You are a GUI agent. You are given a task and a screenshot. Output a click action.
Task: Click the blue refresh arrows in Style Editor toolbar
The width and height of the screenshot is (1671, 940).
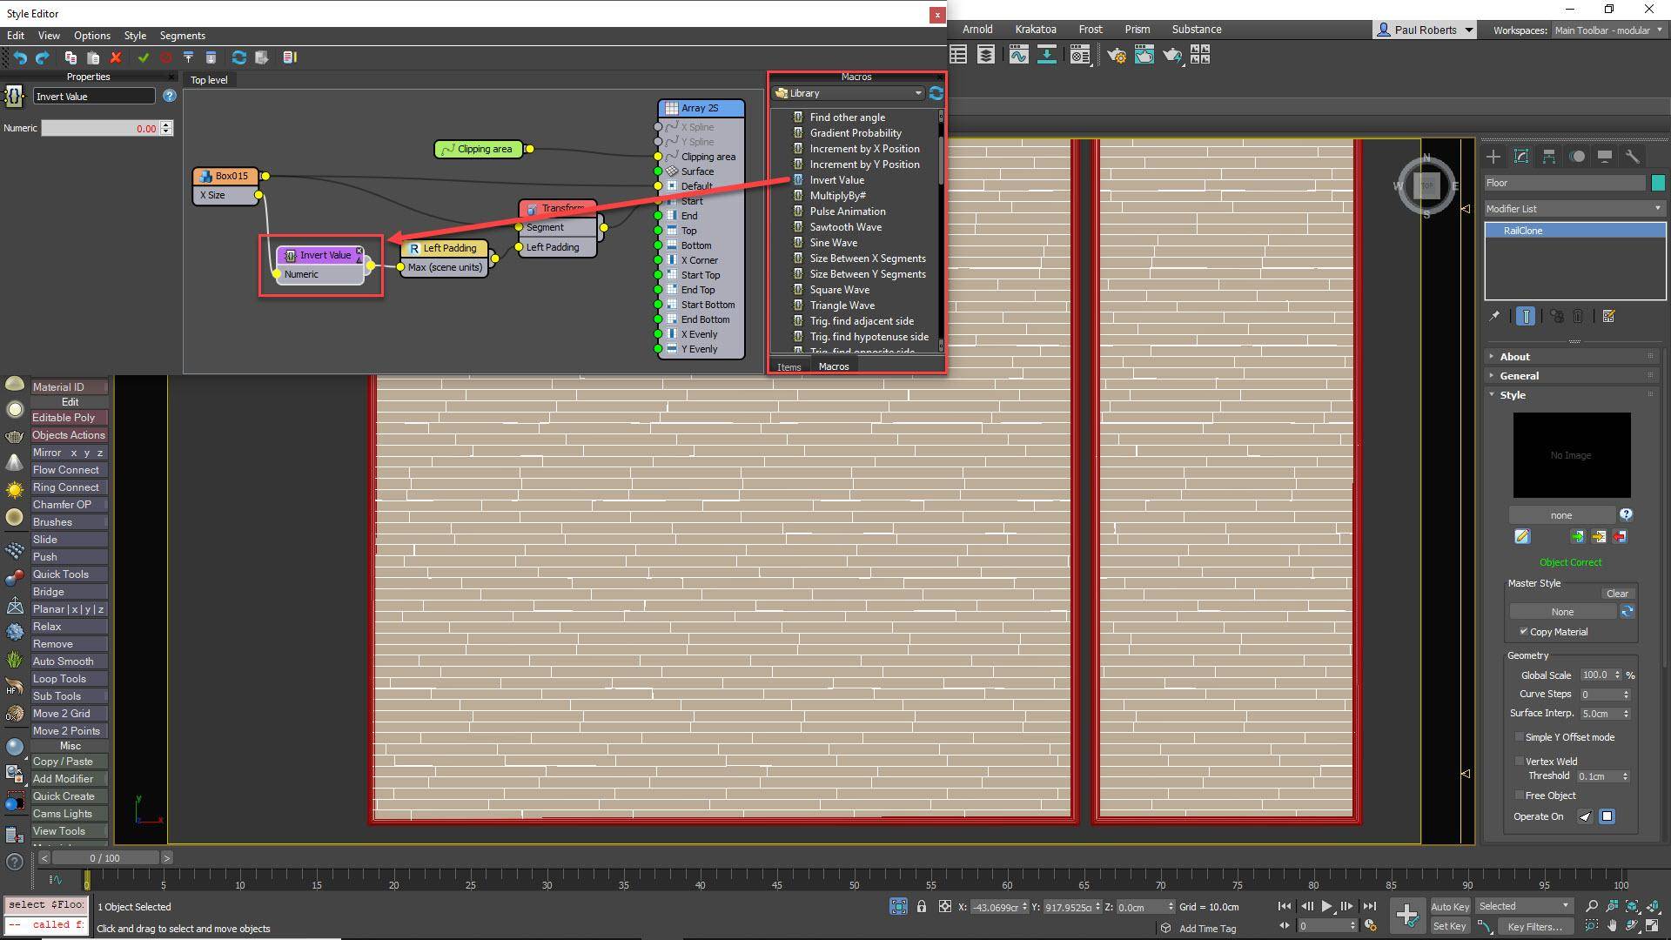click(x=238, y=57)
